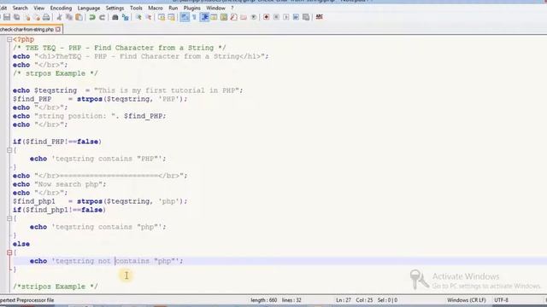
Task: Select the check-char-from-string.php tab
Action: coord(26,30)
